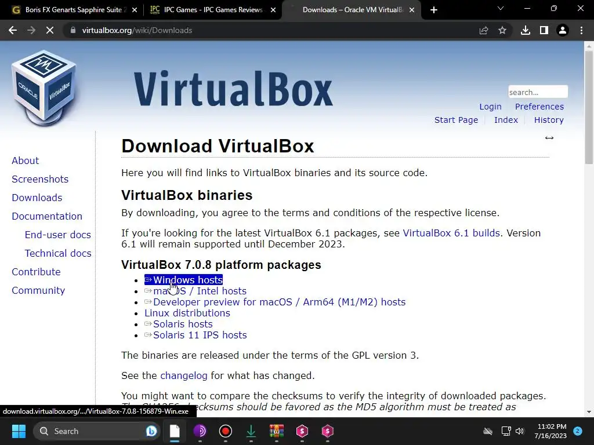
Task: Toggle the browser side panel icon
Action: (x=544, y=30)
